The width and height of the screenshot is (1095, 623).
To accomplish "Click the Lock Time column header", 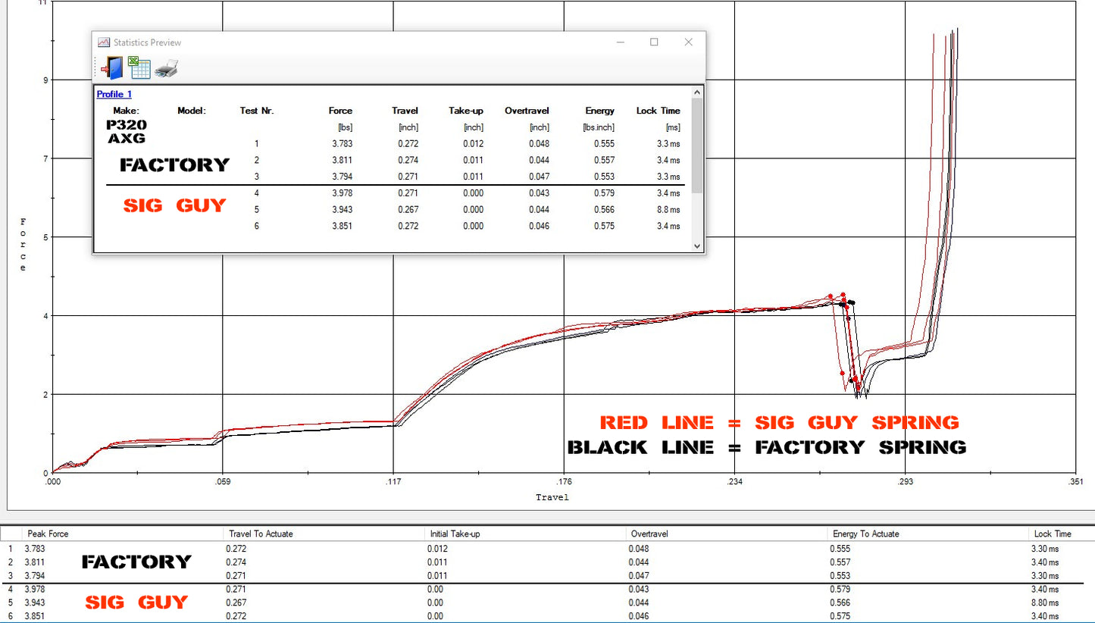I will coord(1050,534).
